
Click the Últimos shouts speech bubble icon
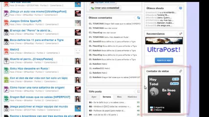coord(180,8)
